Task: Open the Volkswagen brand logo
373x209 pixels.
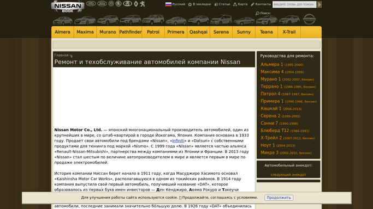Action: tap(111, 4)
